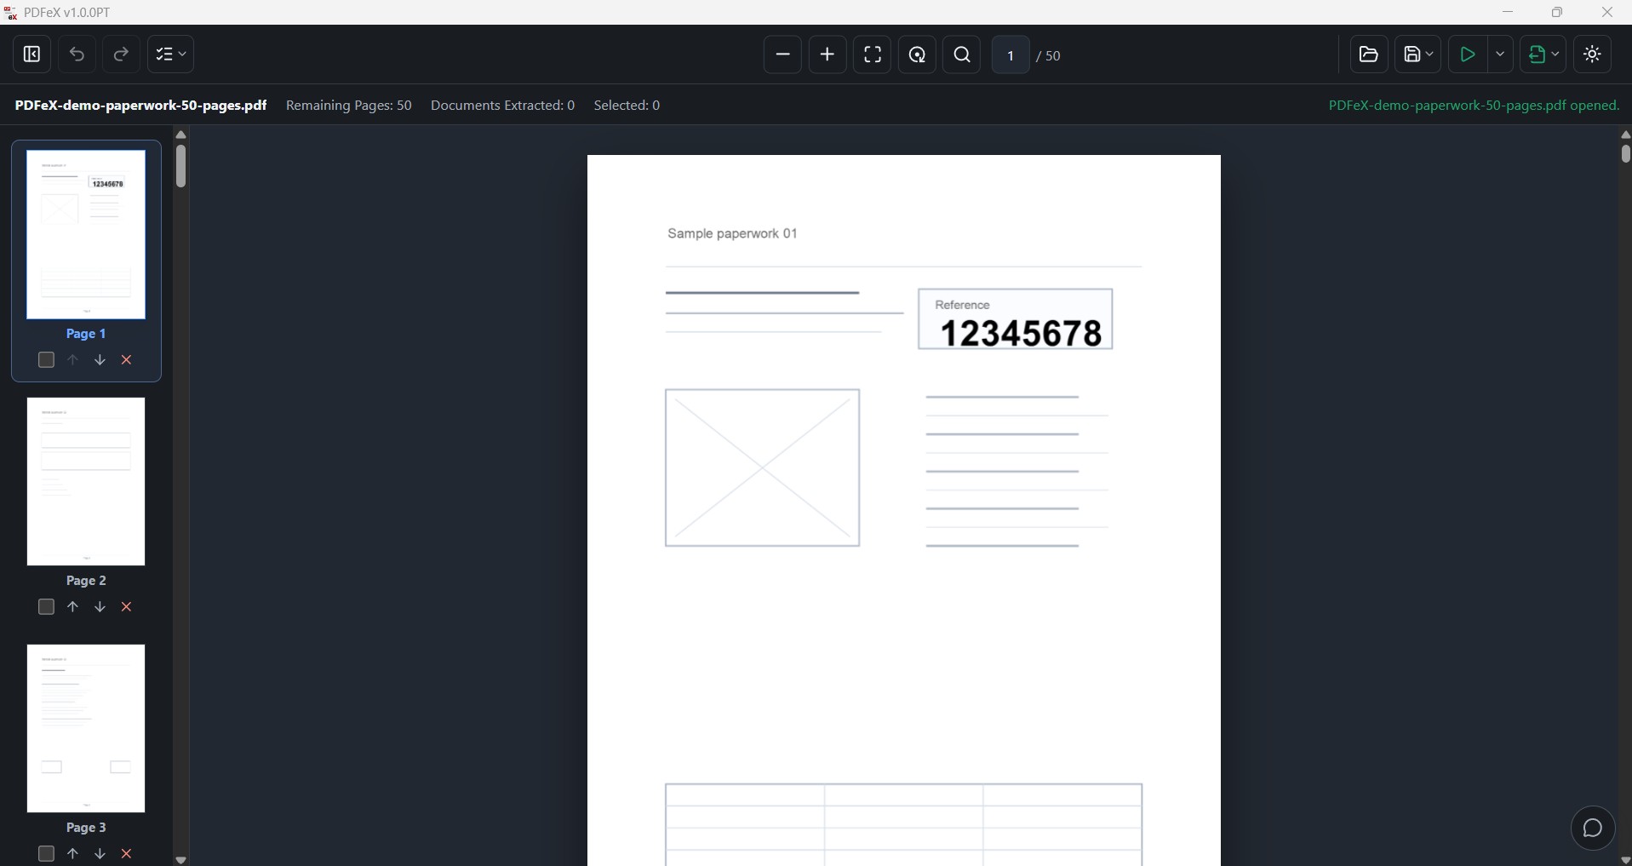This screenshot has height=866, width=1632.
Task: Click the current page number field
Action: click(1011, 55)
